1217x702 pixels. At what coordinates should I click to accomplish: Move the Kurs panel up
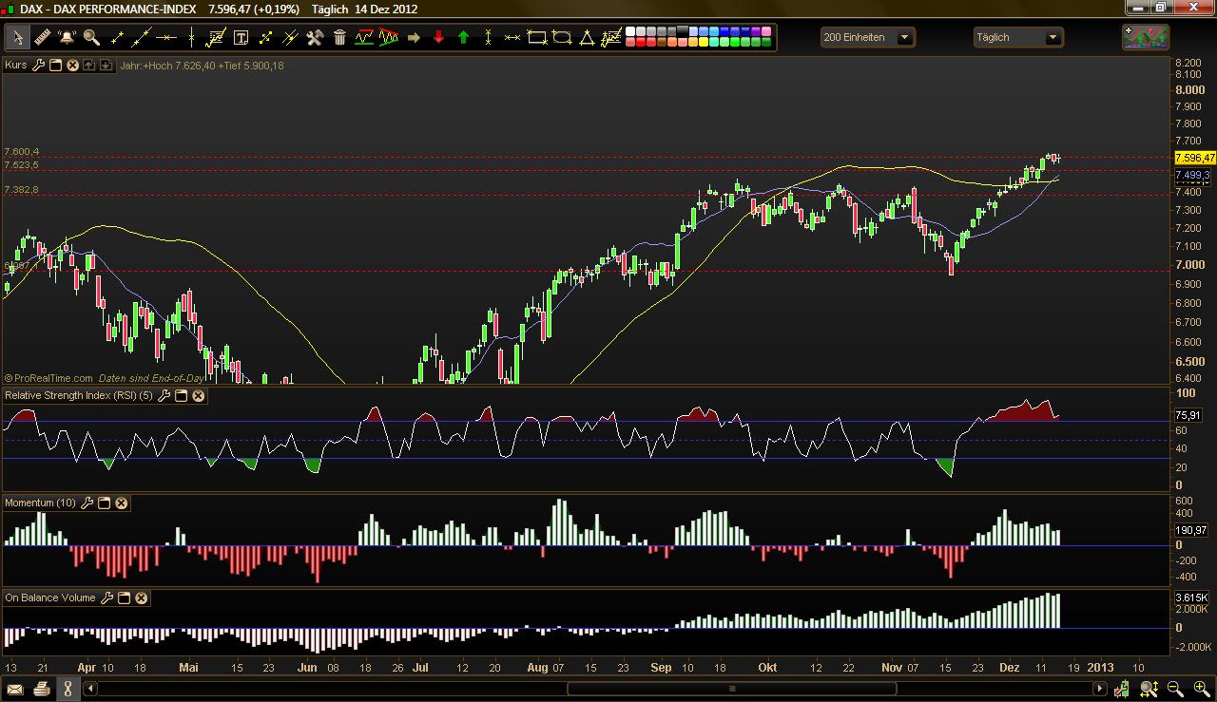[88, 66]
